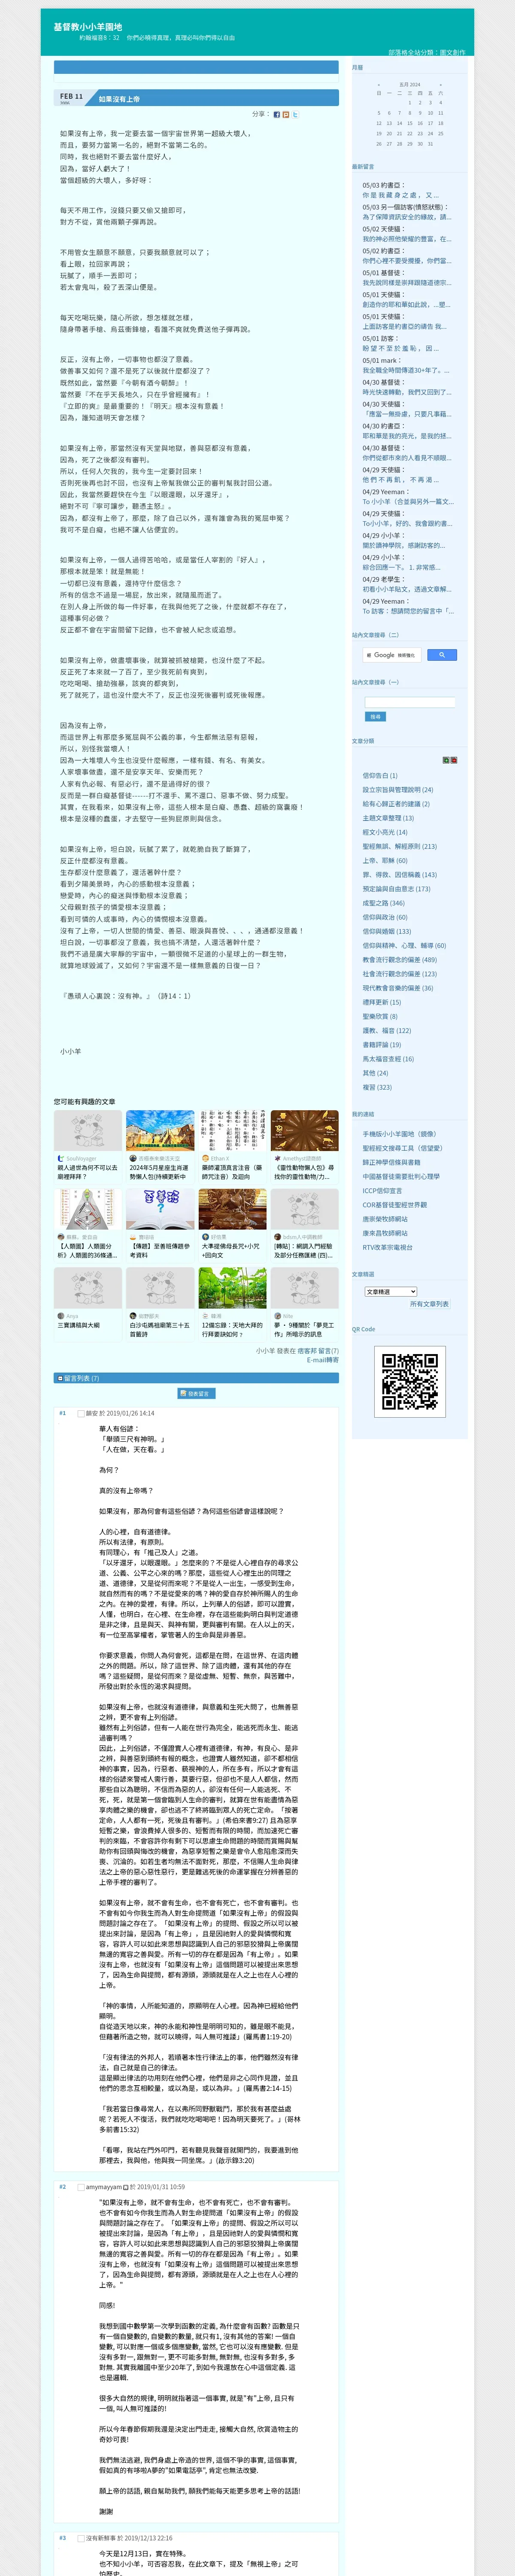Open the 至善班傳題參考資料 article thumbnail
The height and width of the screenshot is (2576, 515).
(160, 1209)
